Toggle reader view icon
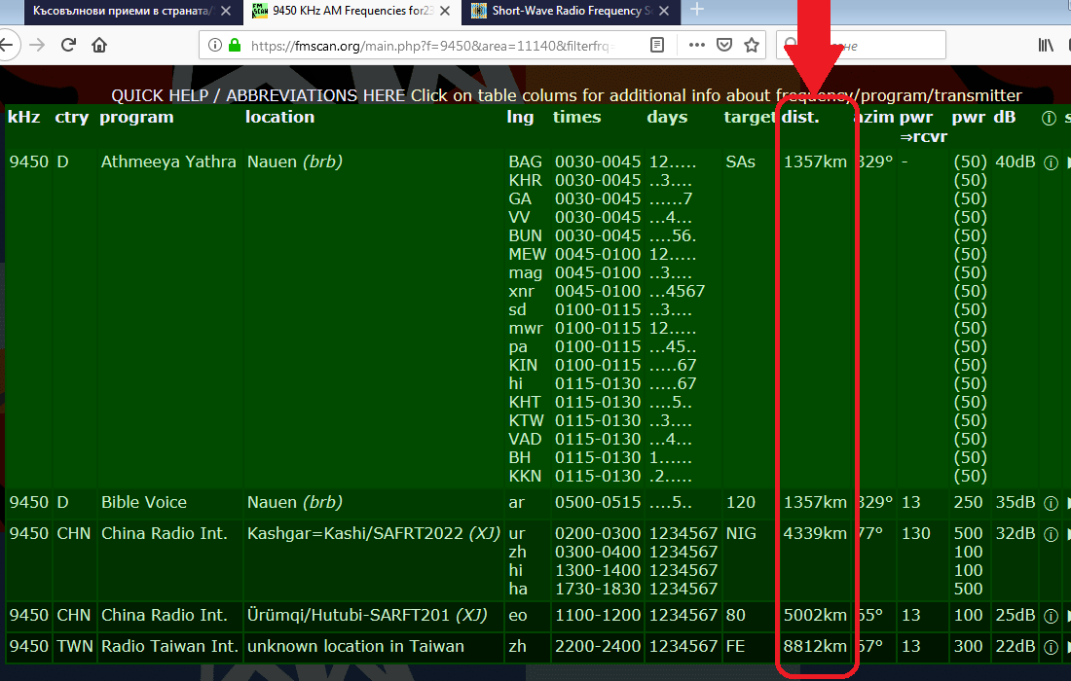Image resolution: width=1071 pixels, height=681 pixels. [657, 45]
